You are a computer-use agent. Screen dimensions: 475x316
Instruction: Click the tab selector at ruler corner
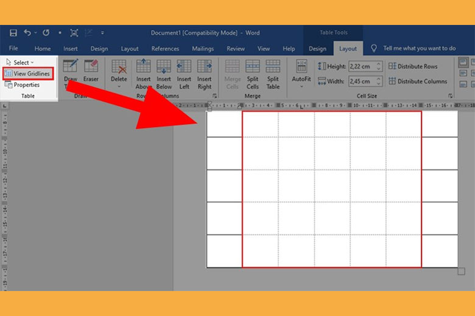coord(4,106)
